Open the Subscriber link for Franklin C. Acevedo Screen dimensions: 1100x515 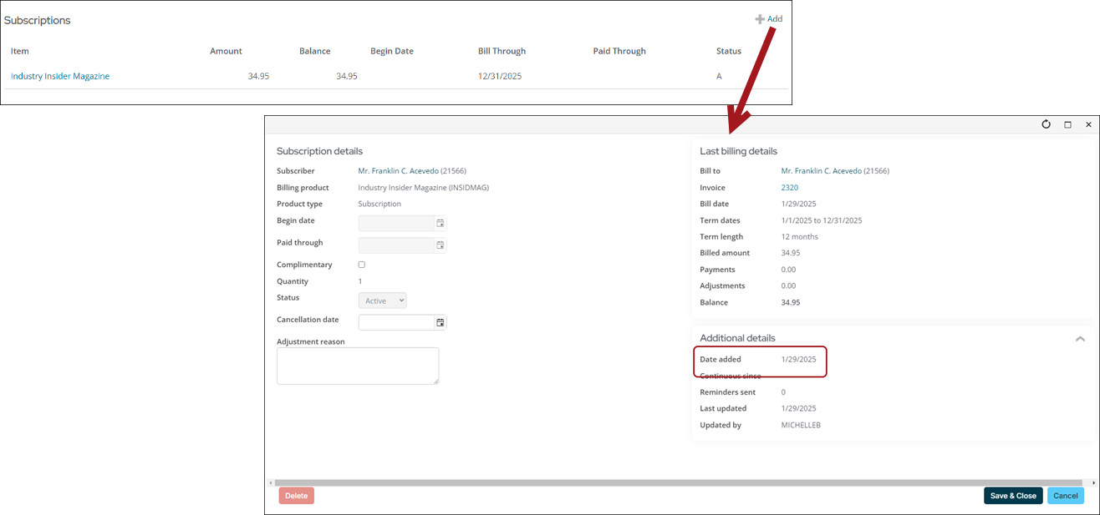pyautogui.click(x=398, y=171)
